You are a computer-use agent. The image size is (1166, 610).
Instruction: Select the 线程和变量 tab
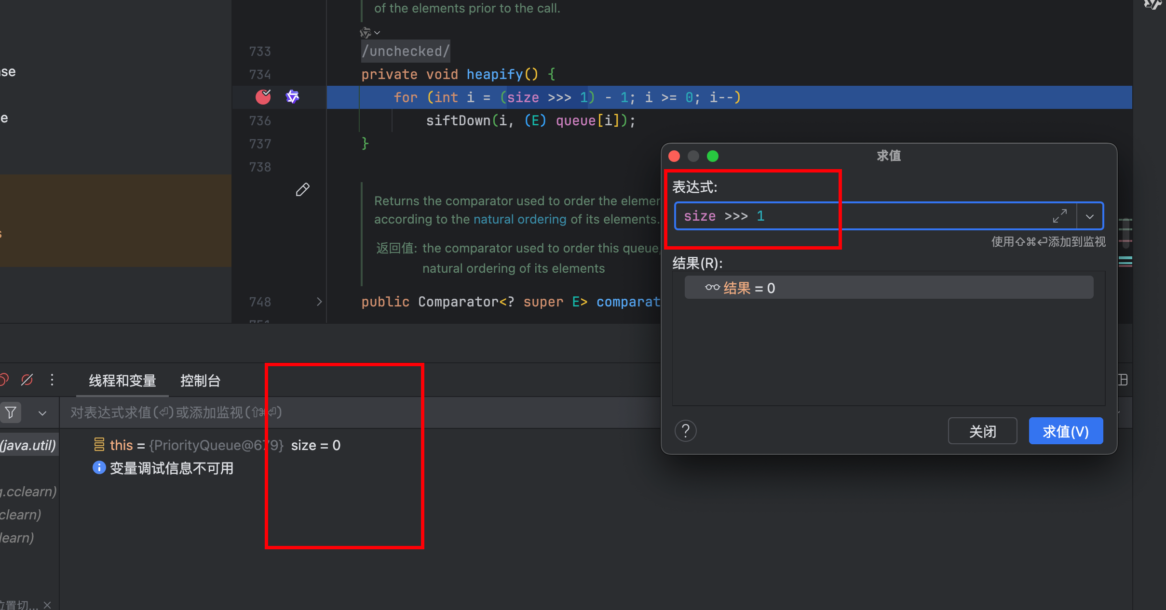pyautogui.click(x=122, y=381)
